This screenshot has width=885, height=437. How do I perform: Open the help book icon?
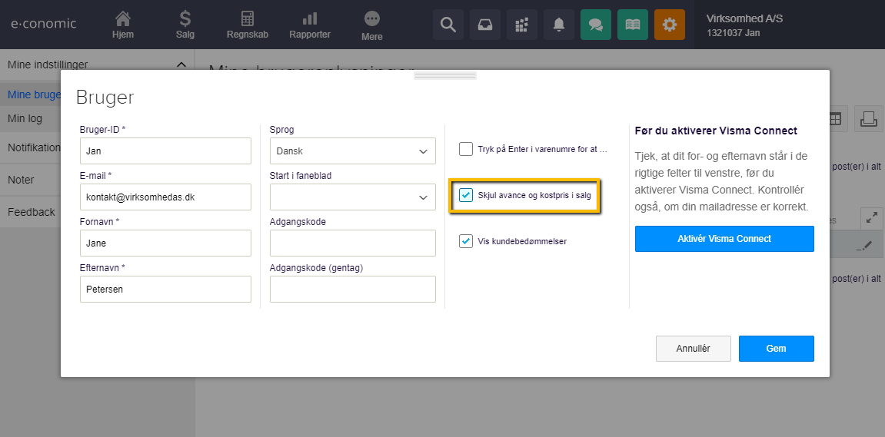pos(633,25)
